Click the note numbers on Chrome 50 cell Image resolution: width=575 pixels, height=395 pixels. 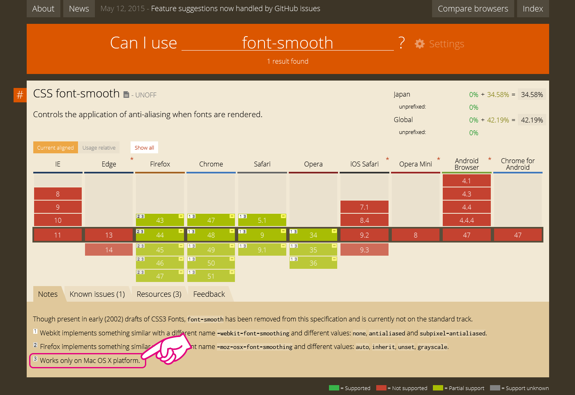[x=192, y=259]
